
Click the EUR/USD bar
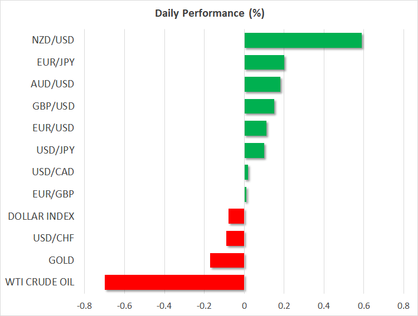255,129
